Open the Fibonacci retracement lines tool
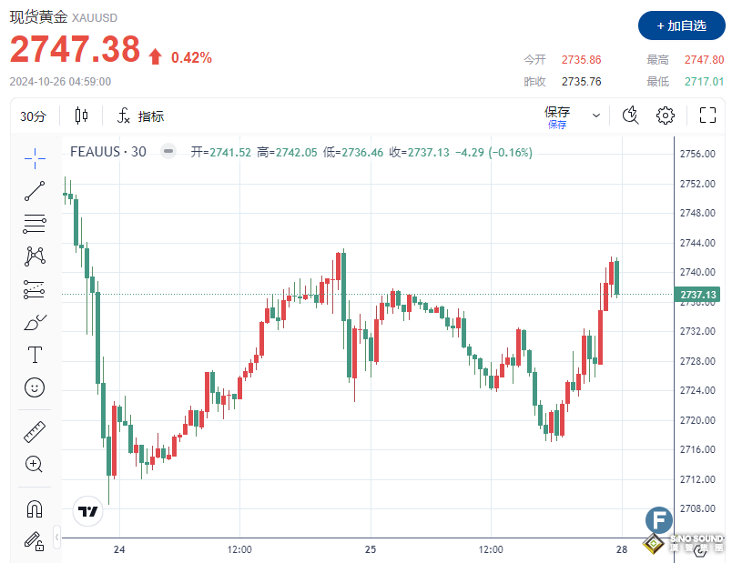The image size is (732, 563). (35, 223)
